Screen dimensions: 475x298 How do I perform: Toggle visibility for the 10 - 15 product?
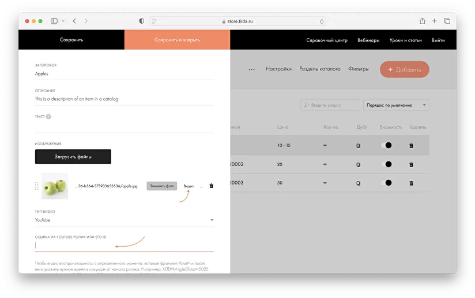click(x=386, y=145)
